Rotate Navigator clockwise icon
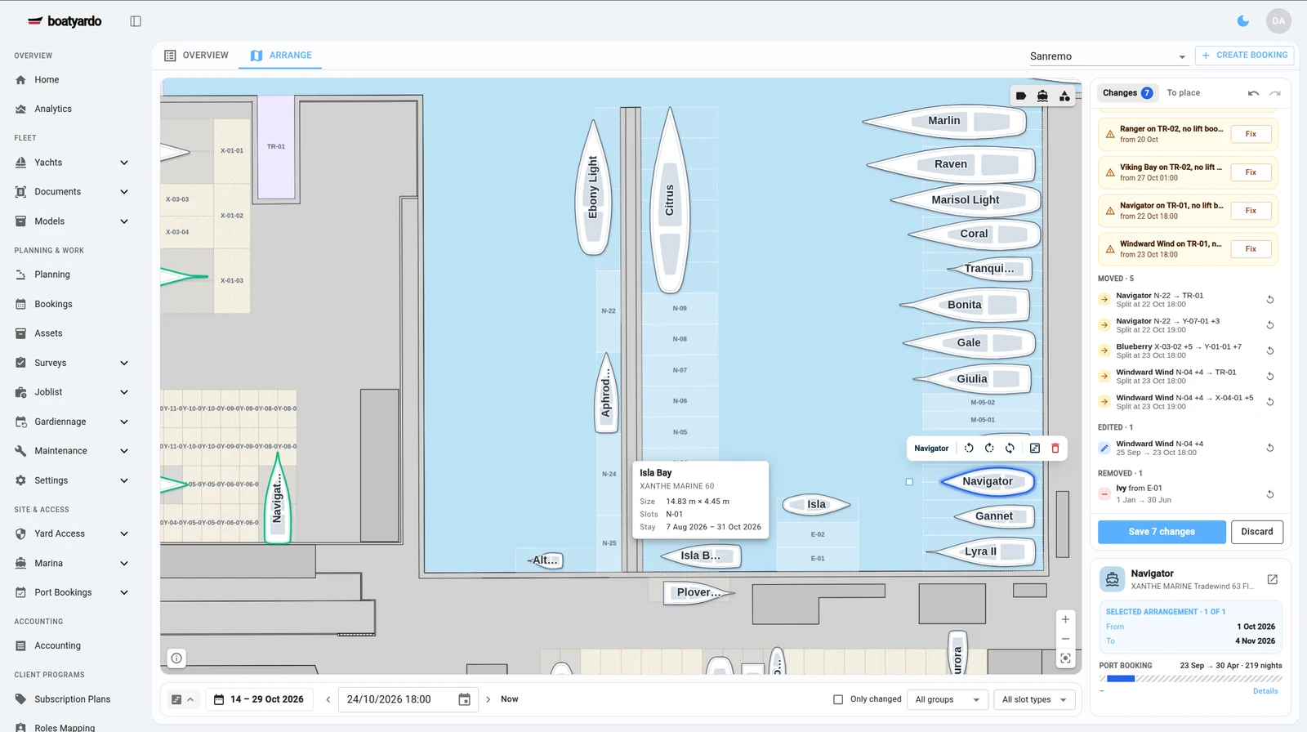1307x732 pixels. click(989, 449)
